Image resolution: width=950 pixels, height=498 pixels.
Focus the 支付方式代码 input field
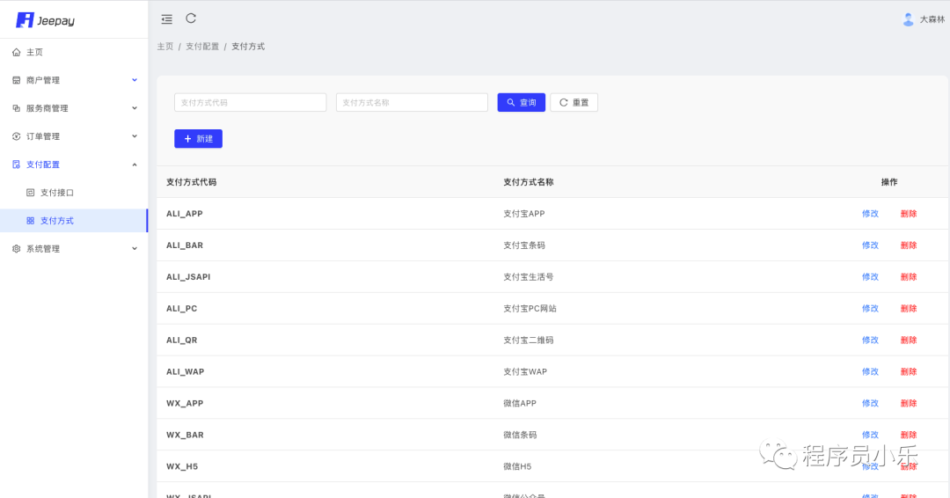pyautogui.click(x=250, y=102)
